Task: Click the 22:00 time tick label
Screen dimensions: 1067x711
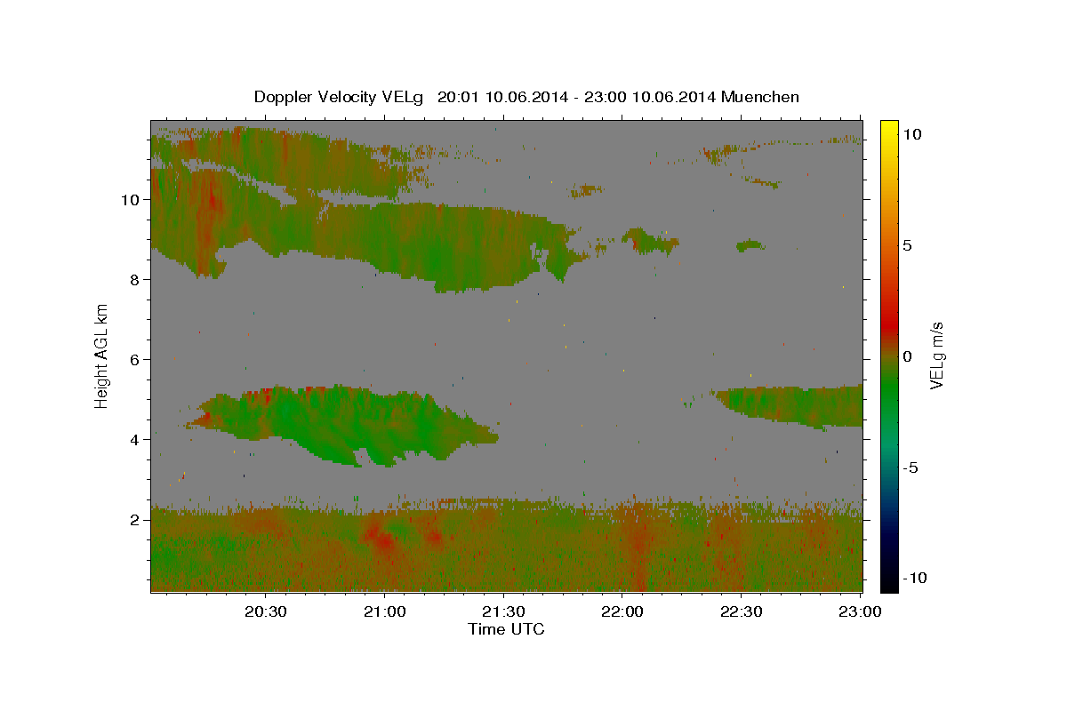Action: (623, 612)
